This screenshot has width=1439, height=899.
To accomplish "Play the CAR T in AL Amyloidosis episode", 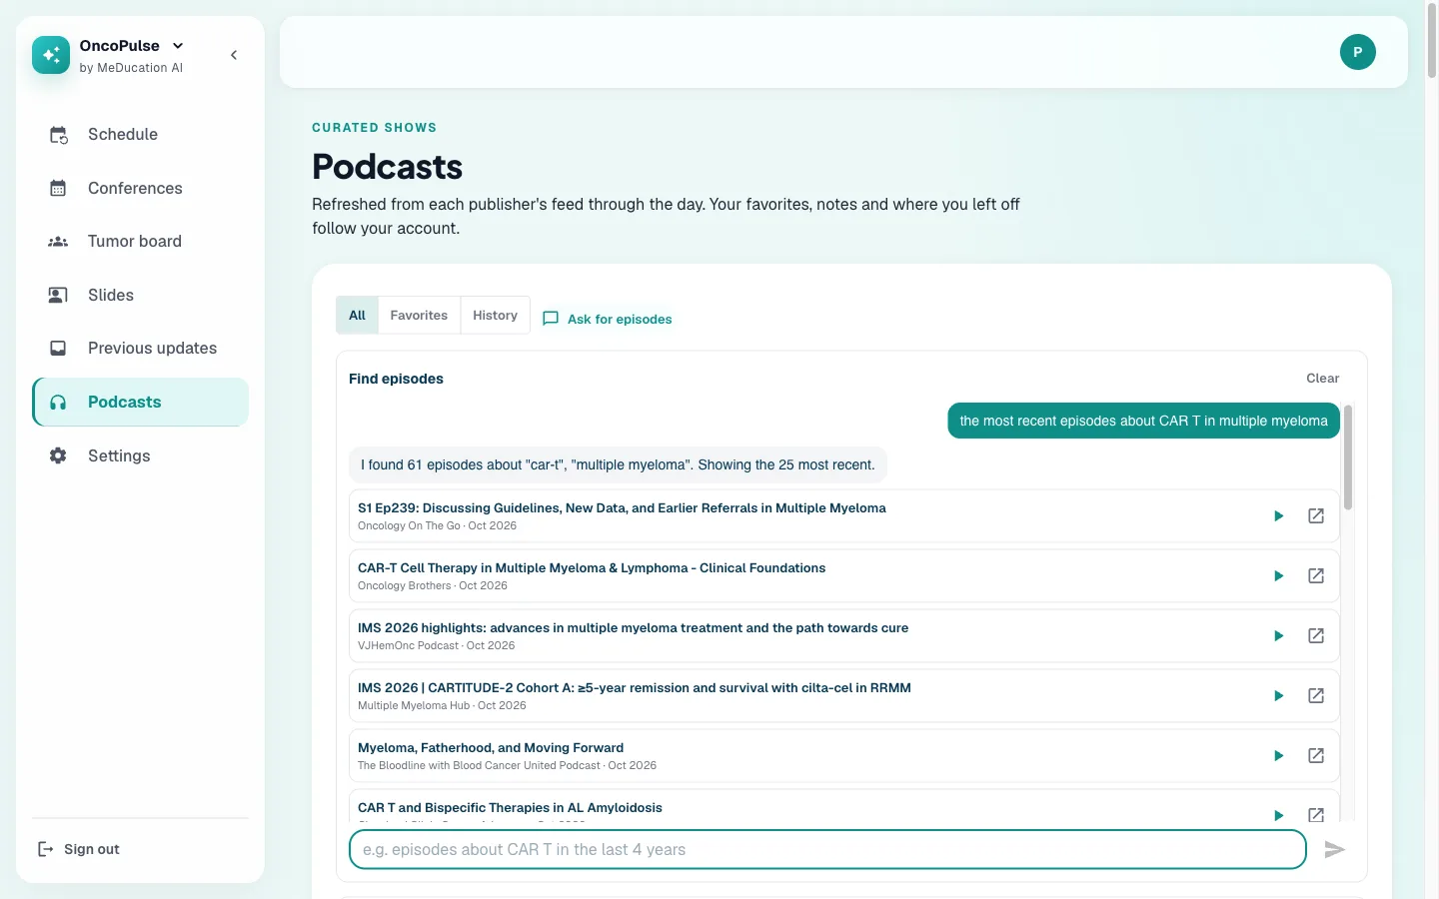I will click(x=1278, y=815).
